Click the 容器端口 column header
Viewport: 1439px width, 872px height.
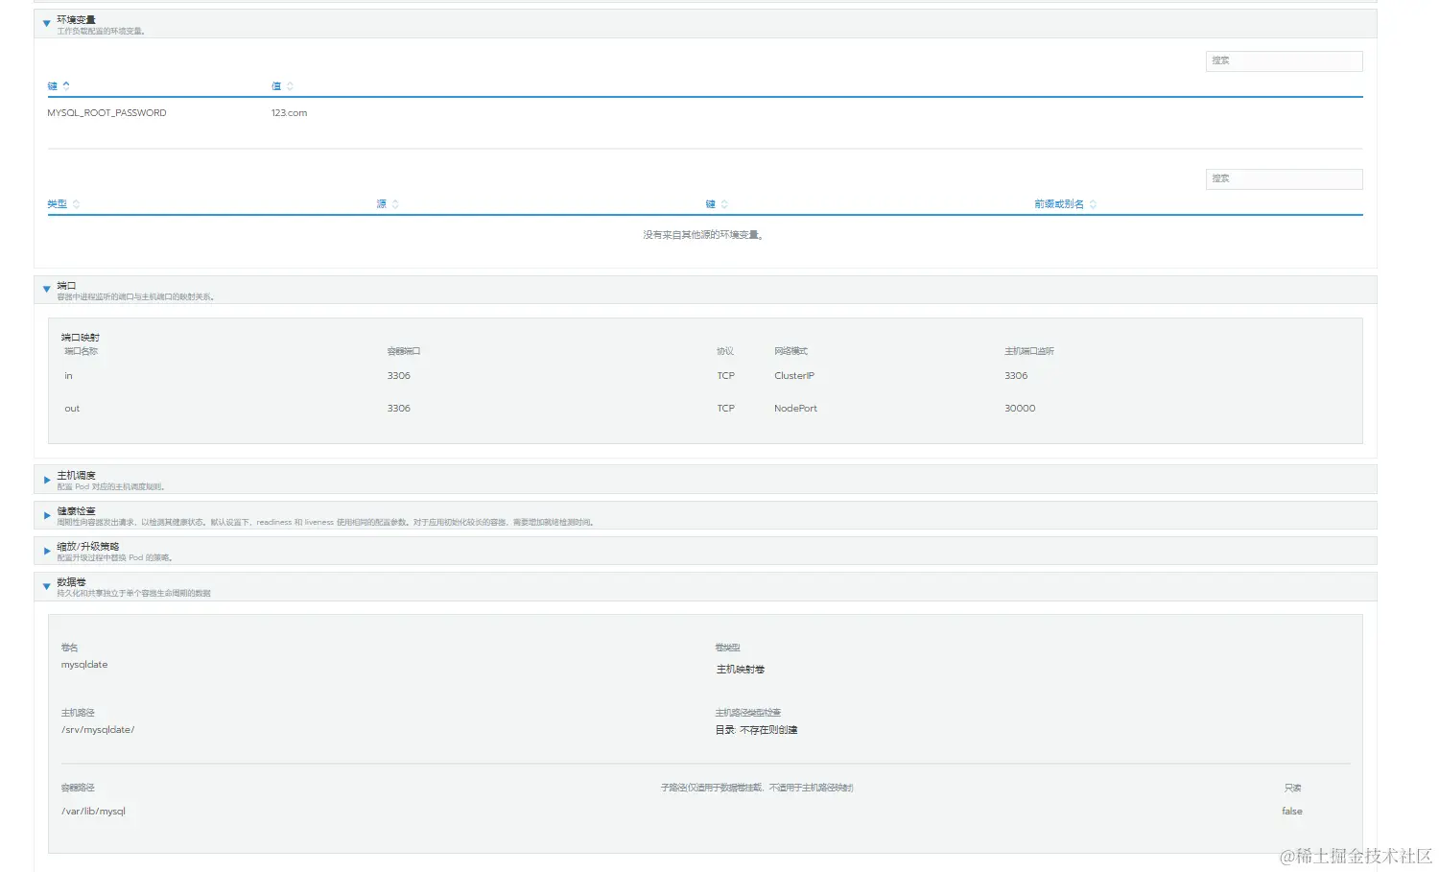click(403, 351)
